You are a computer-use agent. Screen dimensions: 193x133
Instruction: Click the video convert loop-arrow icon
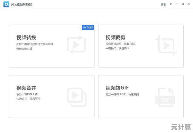coord(77,46)
